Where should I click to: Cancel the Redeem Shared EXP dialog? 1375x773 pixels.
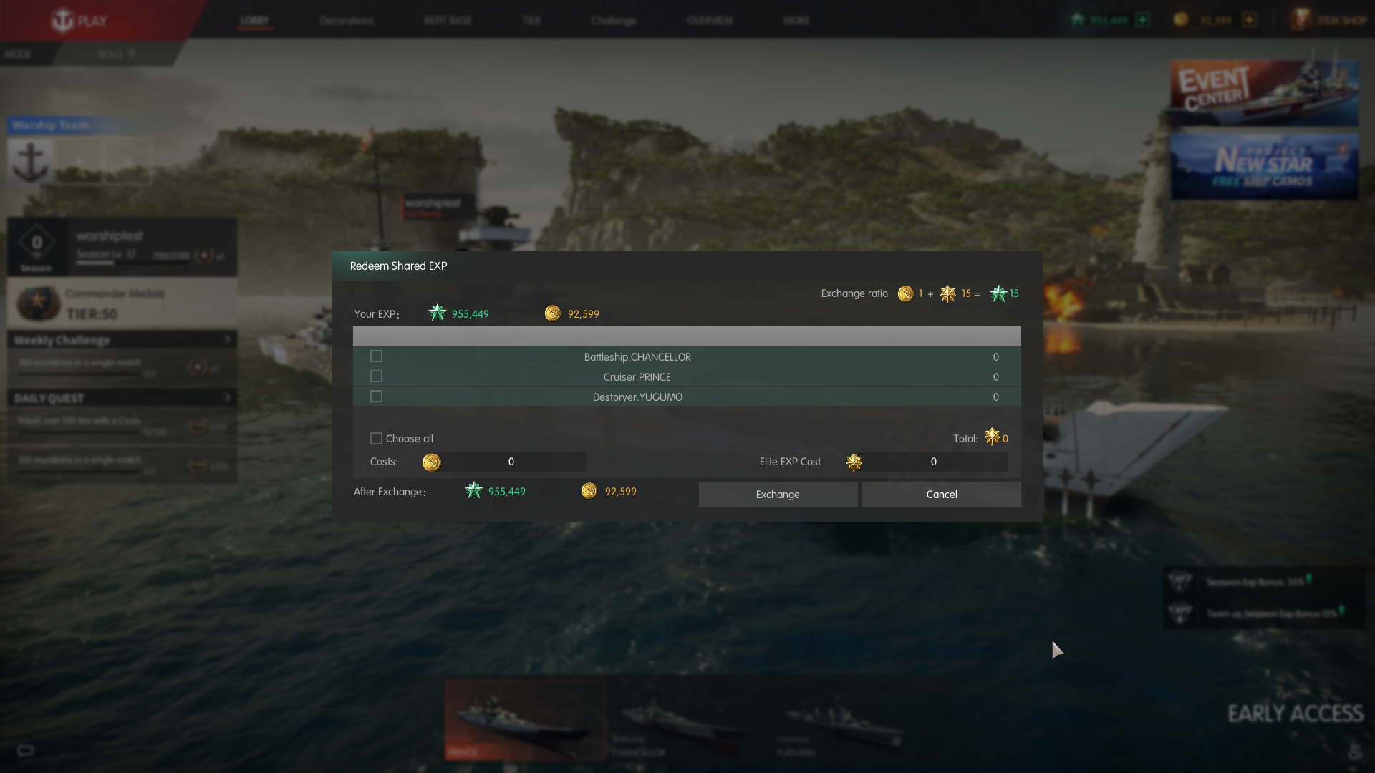(x=941, y=495)
